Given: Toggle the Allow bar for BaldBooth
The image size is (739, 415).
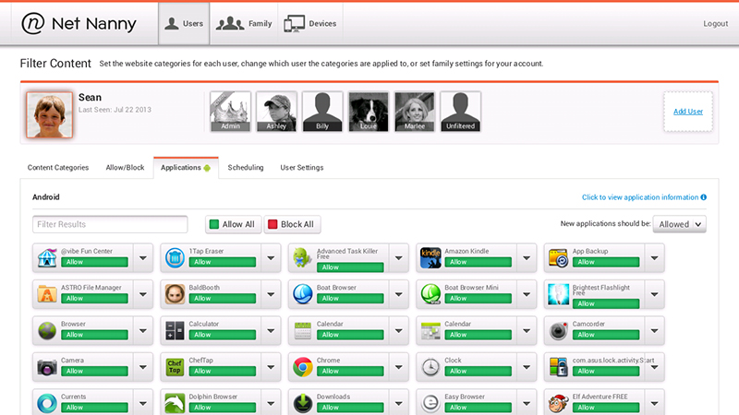Looking at the screenshot, I should coord(223,298).
